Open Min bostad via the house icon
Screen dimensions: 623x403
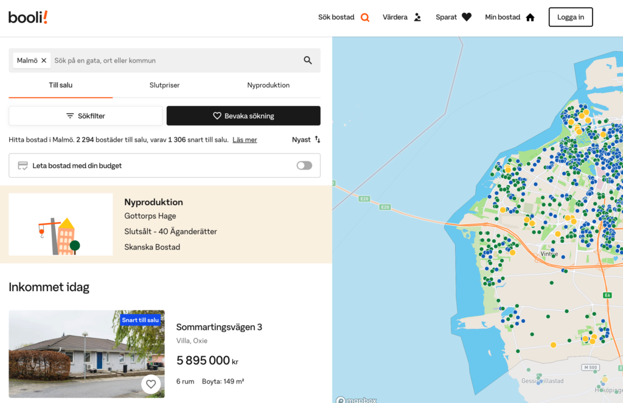[529, 17]
